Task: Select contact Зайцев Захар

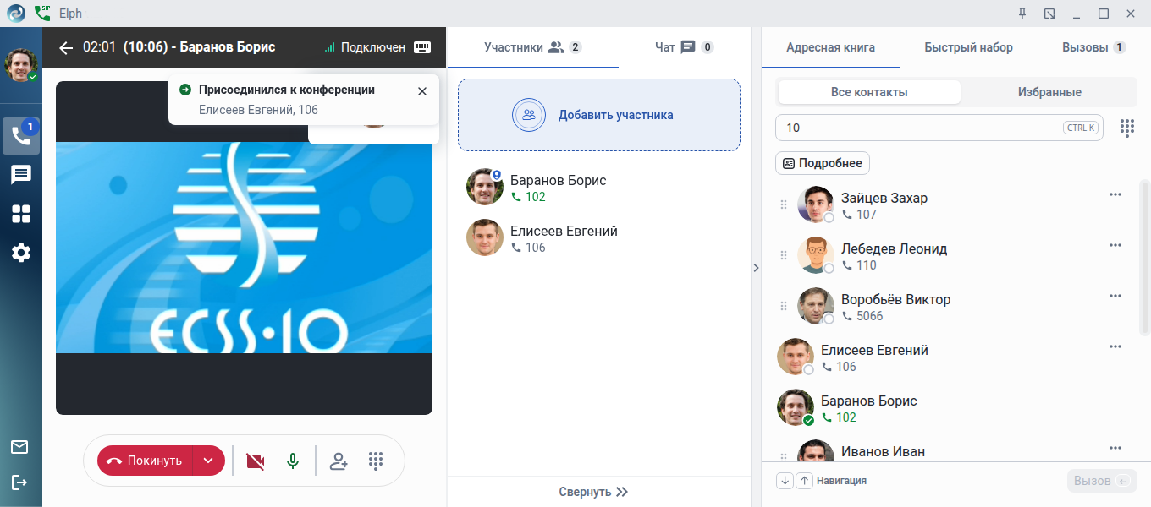Action: 954,205
